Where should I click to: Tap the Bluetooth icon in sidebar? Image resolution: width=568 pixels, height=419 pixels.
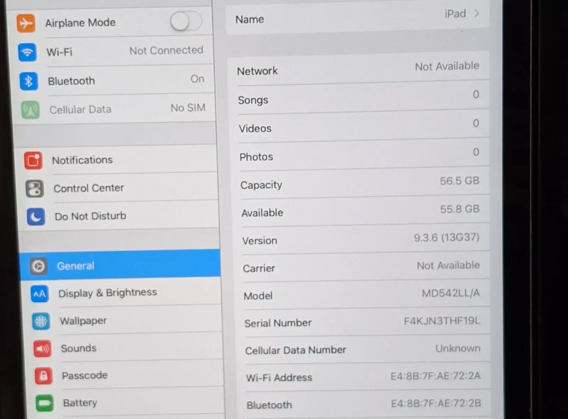tap(29, 81)
